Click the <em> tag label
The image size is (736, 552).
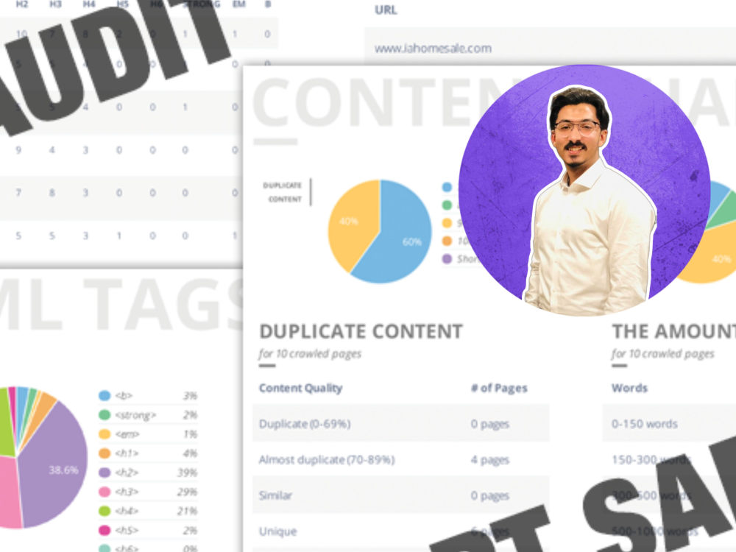coord(127,434)
